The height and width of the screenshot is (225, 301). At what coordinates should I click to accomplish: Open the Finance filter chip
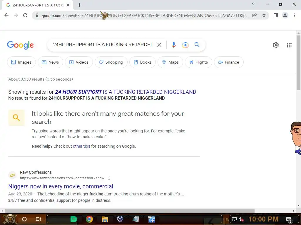click(229, 62)
